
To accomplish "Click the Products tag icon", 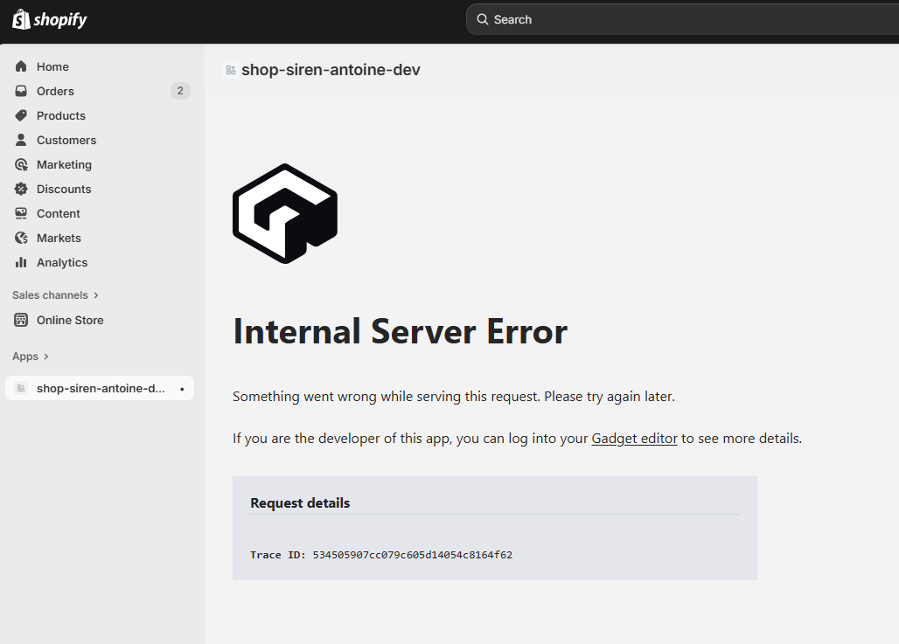I will pos(21,115).
